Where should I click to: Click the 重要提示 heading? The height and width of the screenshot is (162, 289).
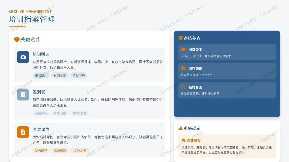pos(192,128)
